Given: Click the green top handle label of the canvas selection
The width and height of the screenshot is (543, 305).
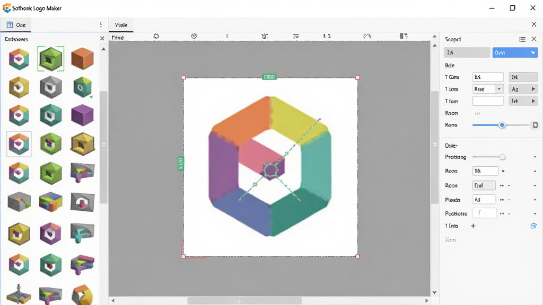Looking at the screenshot, I should [269, 76].
